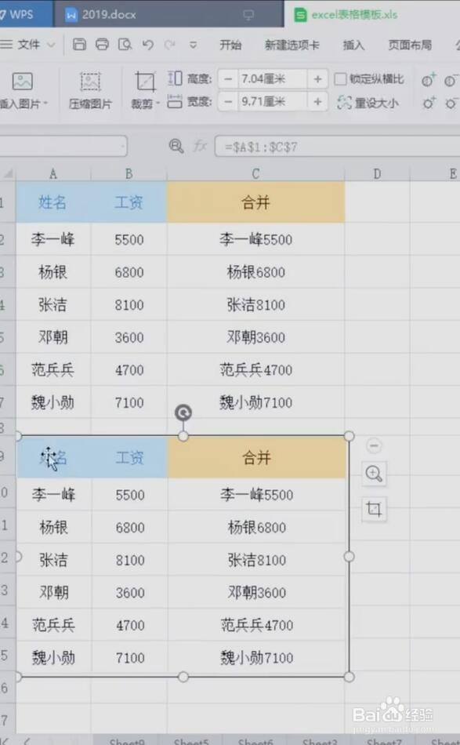Click the bottom-right corner handle of picture
460x745 pixels.
[349, 677]
